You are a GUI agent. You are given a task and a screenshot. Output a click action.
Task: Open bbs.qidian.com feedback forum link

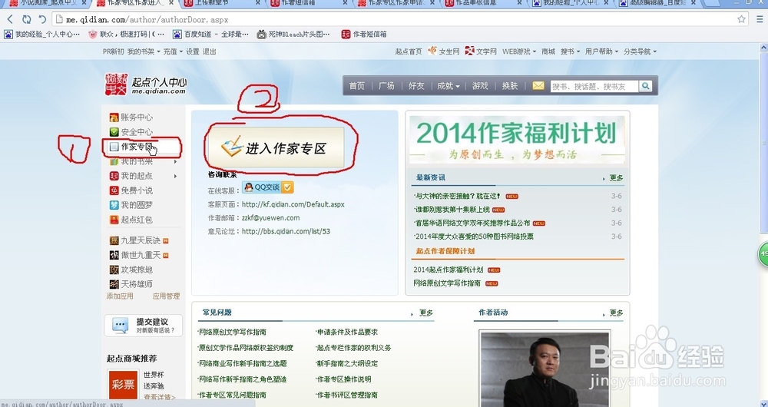tap(286, 231)
